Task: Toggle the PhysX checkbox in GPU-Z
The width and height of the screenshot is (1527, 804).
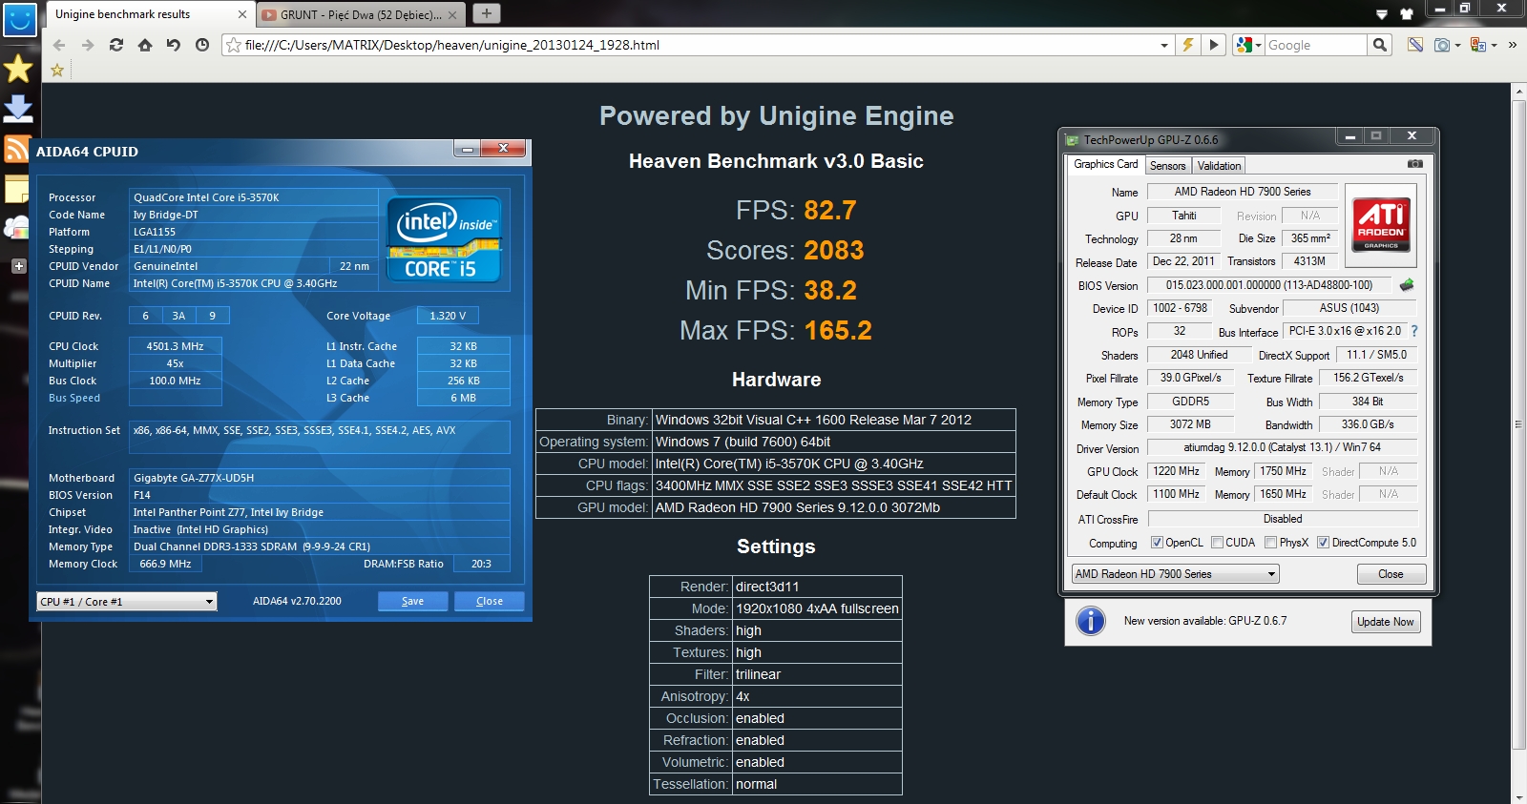Action: point(1270,543)
